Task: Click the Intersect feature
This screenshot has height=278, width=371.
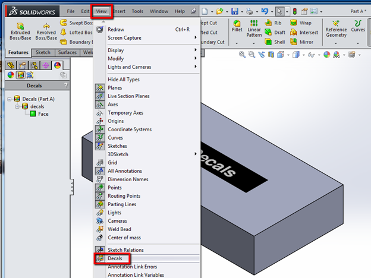Action: click(x=304, y=33)
